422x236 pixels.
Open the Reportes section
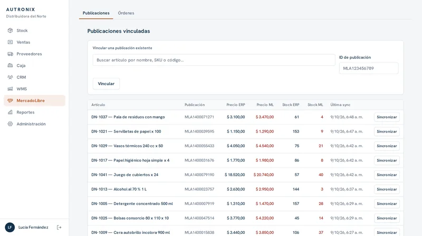(x=34, y=112)
